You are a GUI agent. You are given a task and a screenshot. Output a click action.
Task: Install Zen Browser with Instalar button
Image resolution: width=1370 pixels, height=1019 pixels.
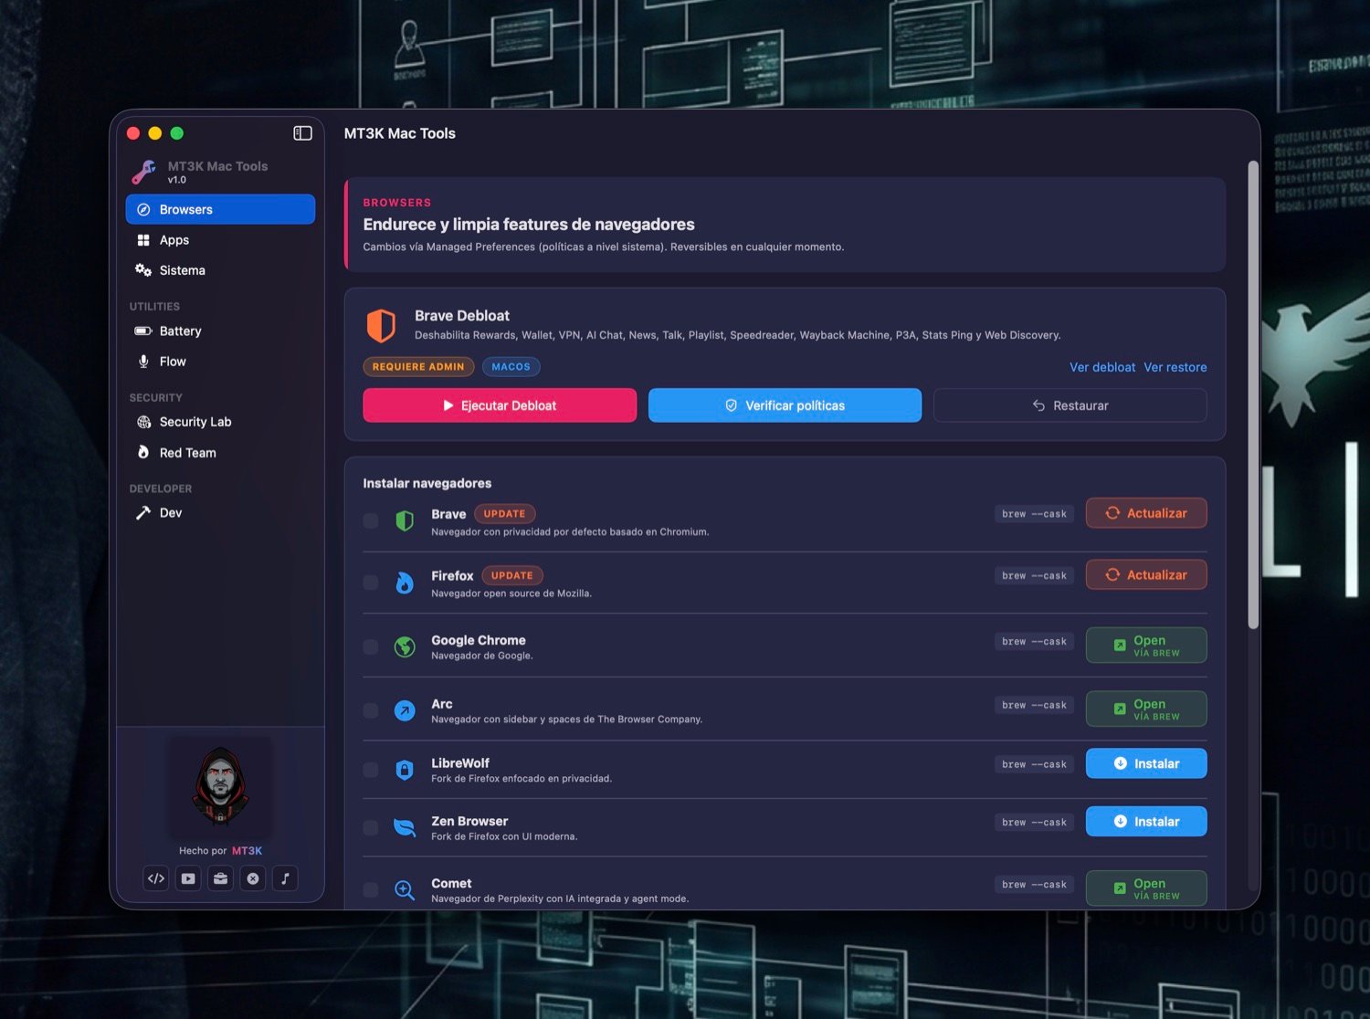(x=1146, y=822)
